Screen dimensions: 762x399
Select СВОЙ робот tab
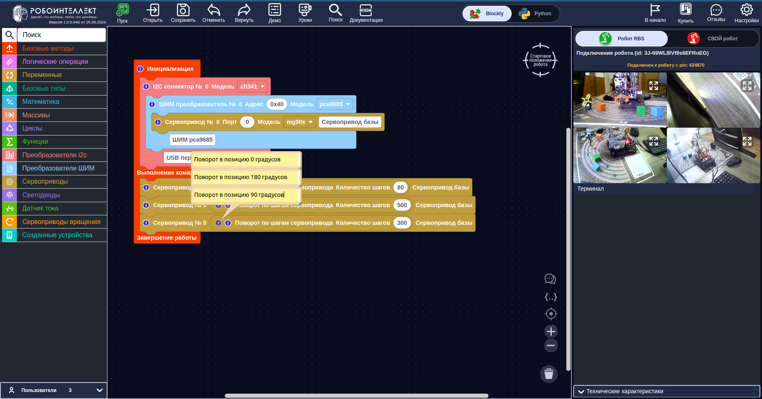[713, 38]
